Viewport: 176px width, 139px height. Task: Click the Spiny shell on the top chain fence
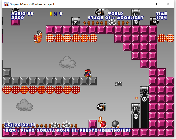point(112,22)
